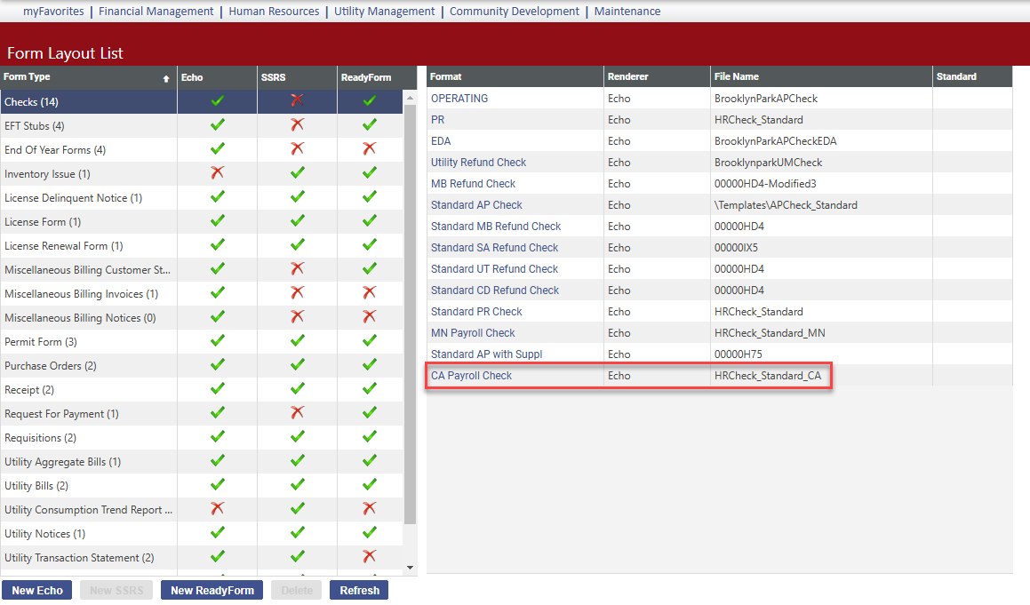Click ReadyForm red X for Miscellaneous Billing Notices
The height and width of the screenshot is (605, 1030).
pyautogui.click(x=370, y=317)
